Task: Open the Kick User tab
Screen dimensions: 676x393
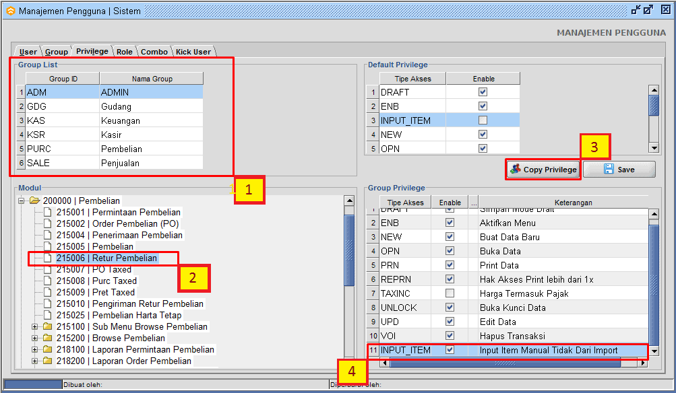Action: (193, 52)
